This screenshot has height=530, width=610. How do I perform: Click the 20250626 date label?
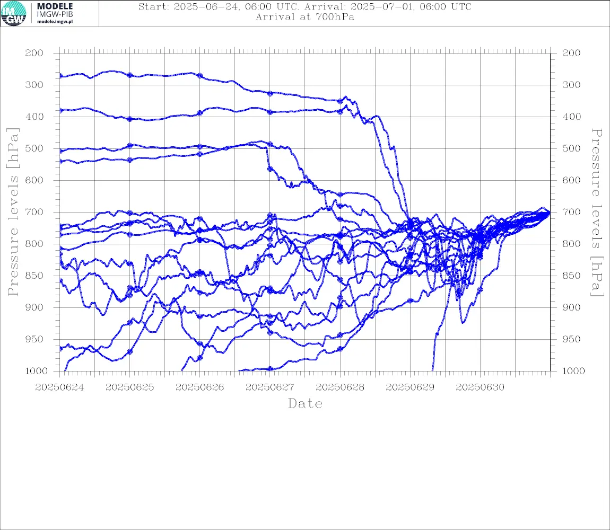(199, 387)
